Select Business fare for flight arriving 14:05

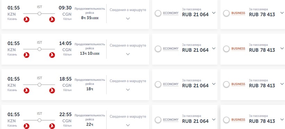tap(226, 49)
